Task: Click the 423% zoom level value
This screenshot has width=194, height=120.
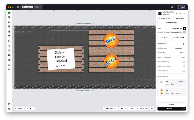Action: (x=142, y=108)
